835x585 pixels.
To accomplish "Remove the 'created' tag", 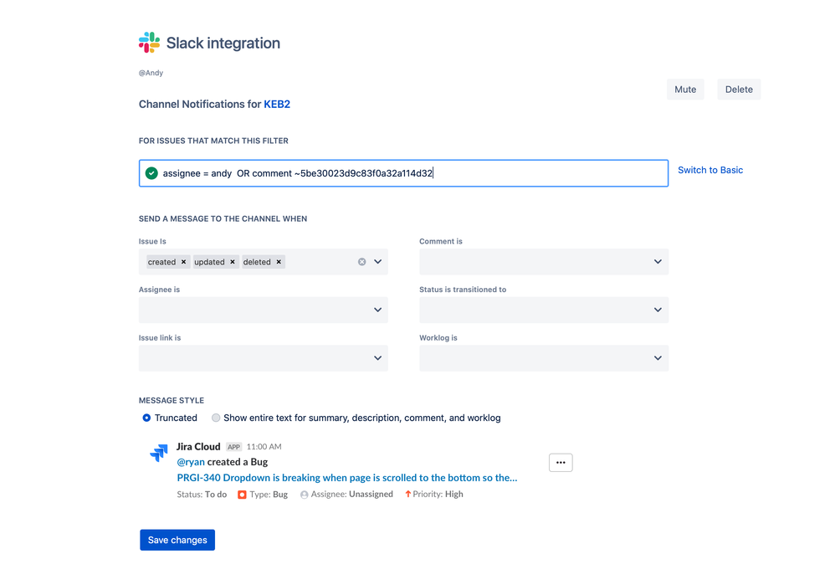I will (184, 262).
